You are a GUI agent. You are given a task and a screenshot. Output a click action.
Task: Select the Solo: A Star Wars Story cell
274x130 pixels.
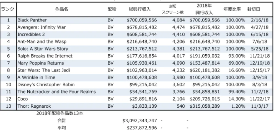pyautogui.click(x=43, y=49)
